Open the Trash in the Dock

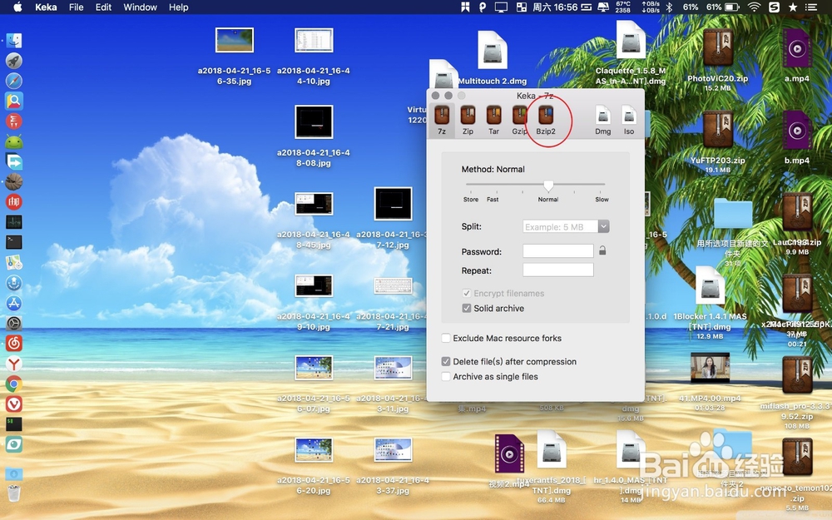coord(14,493)
